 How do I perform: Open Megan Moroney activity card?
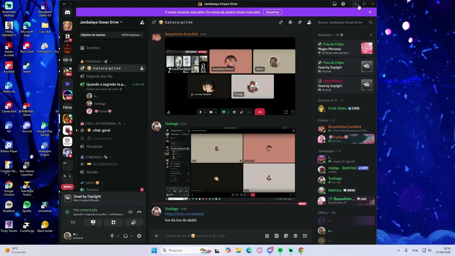click(x=345, y=48)
